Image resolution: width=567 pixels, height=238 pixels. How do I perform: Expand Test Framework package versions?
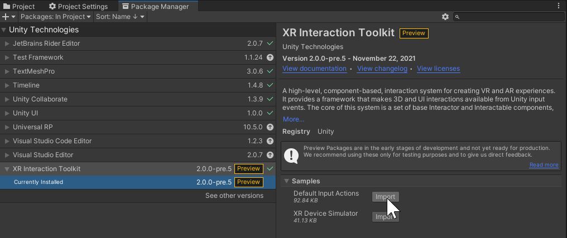[x=7, y=57]
